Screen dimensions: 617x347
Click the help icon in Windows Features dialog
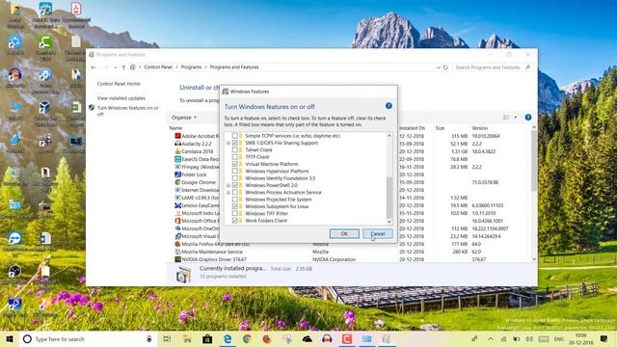point(389,106)
